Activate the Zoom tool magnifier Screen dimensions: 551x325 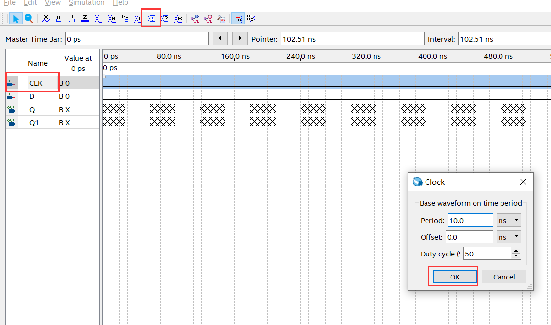(29, 19)
